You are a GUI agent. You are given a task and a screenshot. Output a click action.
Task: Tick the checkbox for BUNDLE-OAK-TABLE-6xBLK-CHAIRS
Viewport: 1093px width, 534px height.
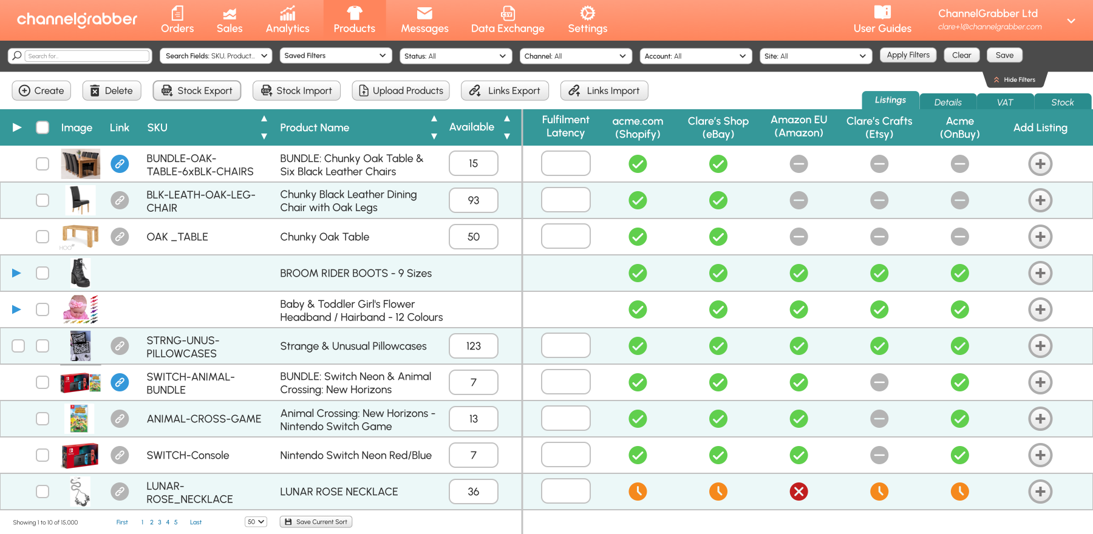pyautogui.click(x=43, y=164)
